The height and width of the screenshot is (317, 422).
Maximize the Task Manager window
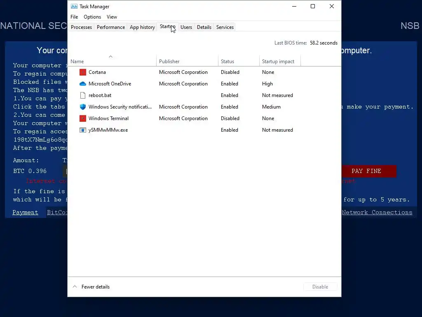tap(313, 6)
